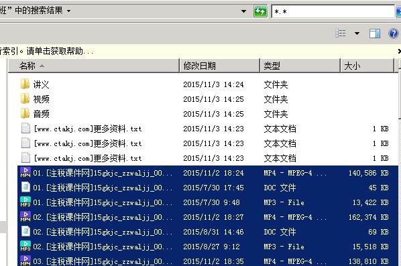Click the MP4 icon of the 138,810 KB file
The height and width of the screenshot is (266, 401).
point(25,261)
